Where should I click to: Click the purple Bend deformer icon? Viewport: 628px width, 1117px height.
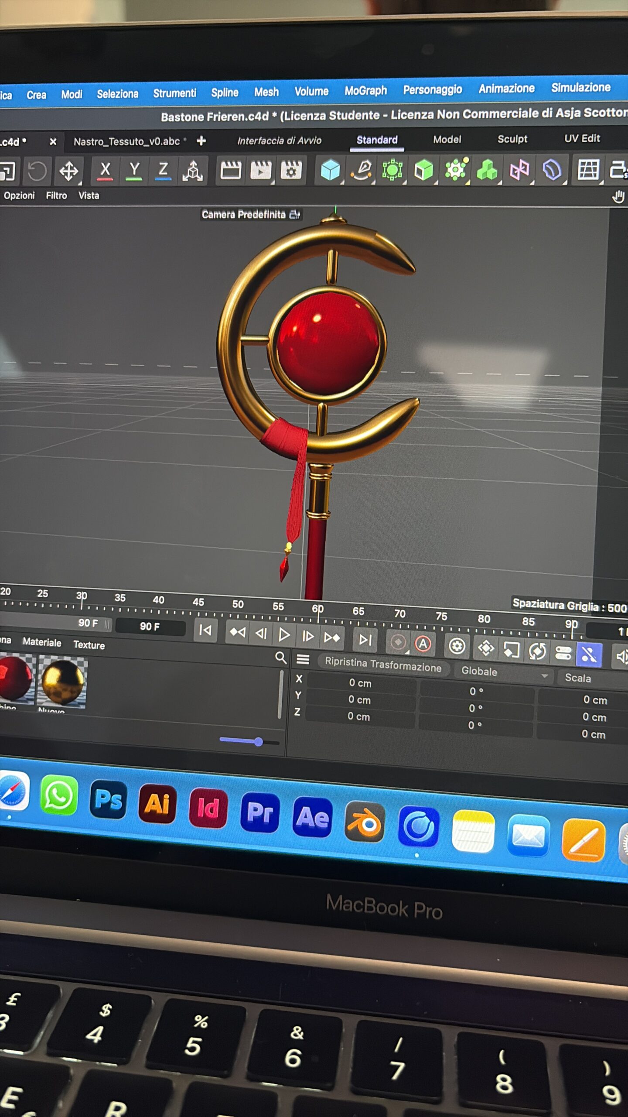pyautogui.click(x=552, y=170)
